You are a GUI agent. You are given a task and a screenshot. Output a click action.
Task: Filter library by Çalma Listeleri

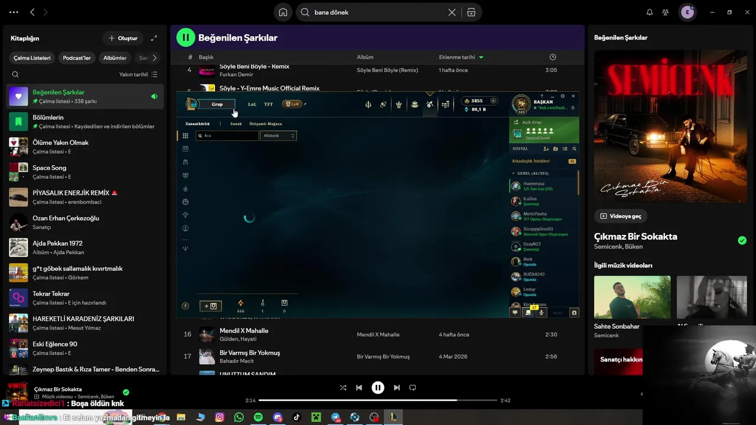click(32, 58)
